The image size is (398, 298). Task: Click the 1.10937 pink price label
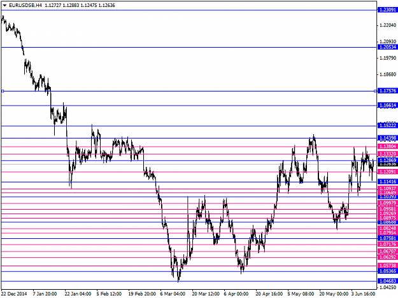pos(387,188)
